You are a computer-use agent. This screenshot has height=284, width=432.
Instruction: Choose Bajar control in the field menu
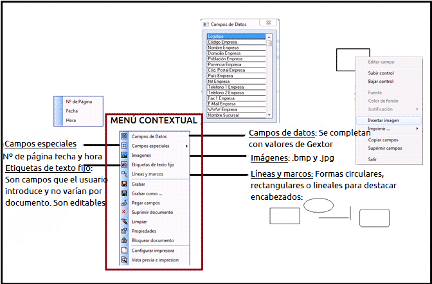coord(388,82)
